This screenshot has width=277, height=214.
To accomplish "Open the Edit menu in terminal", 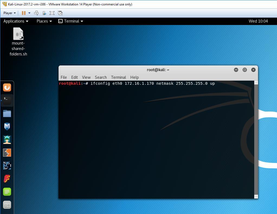I will (x=74, y=77).
